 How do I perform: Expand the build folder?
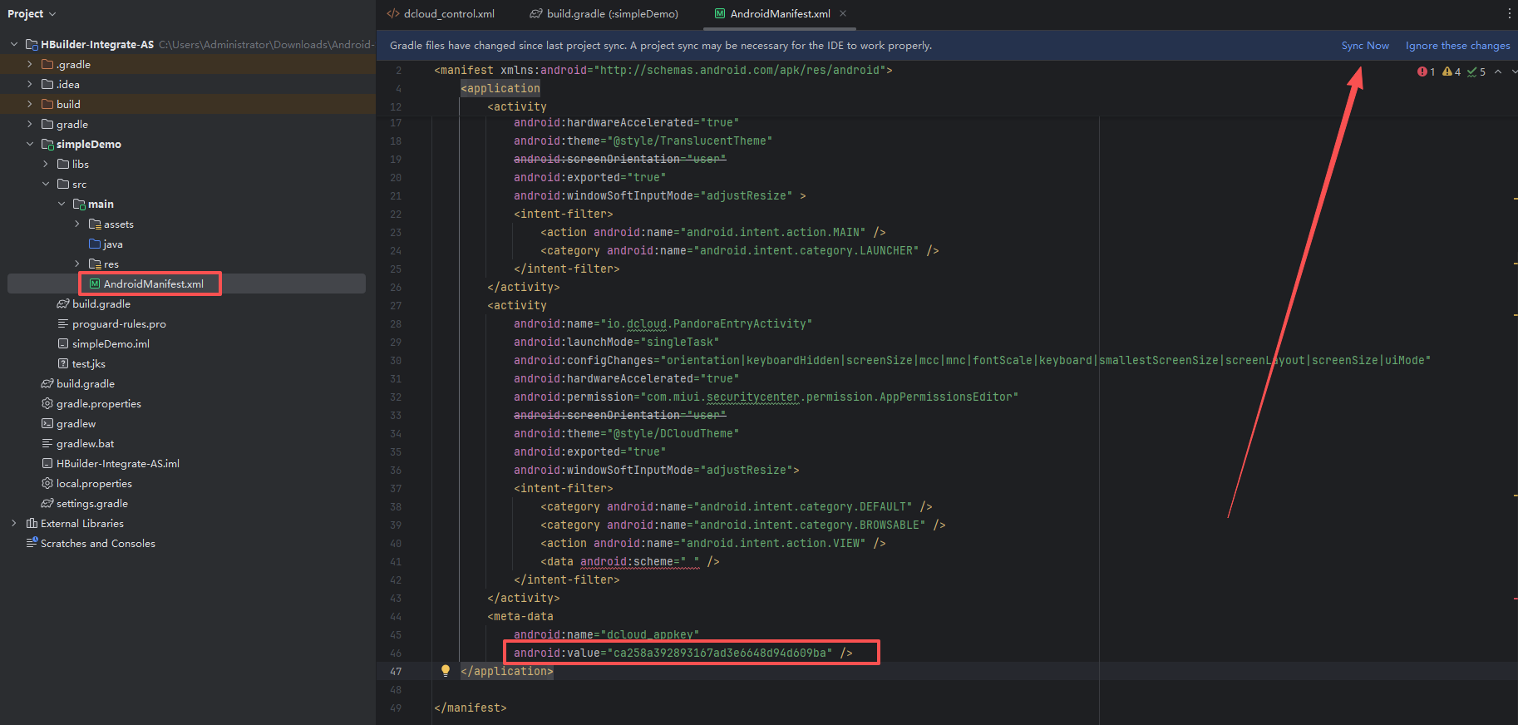30,104
